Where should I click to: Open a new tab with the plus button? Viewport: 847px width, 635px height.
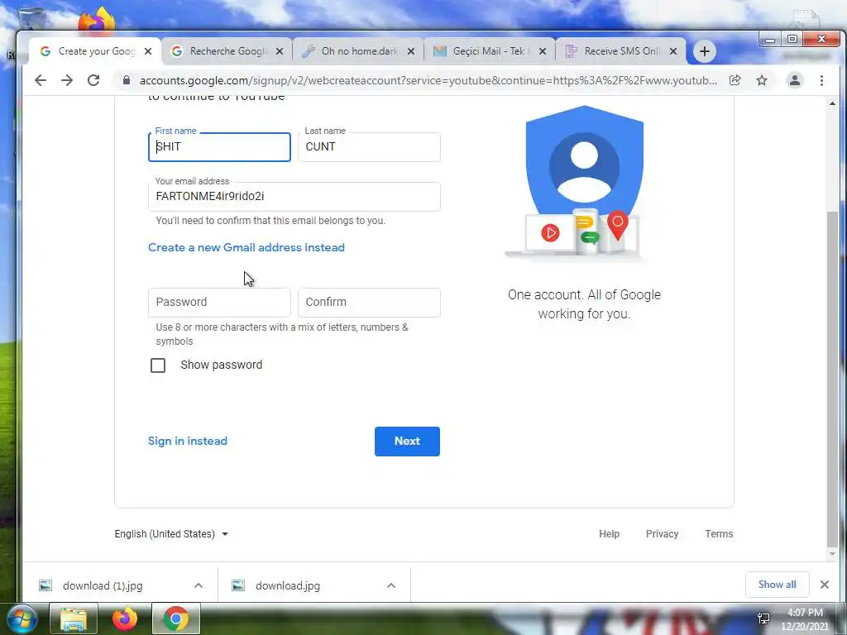tap(705, 51)
